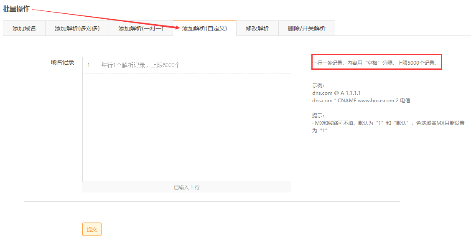Click the 示例 label text
This screenshot has width=471, height=238.
(318, 86)
